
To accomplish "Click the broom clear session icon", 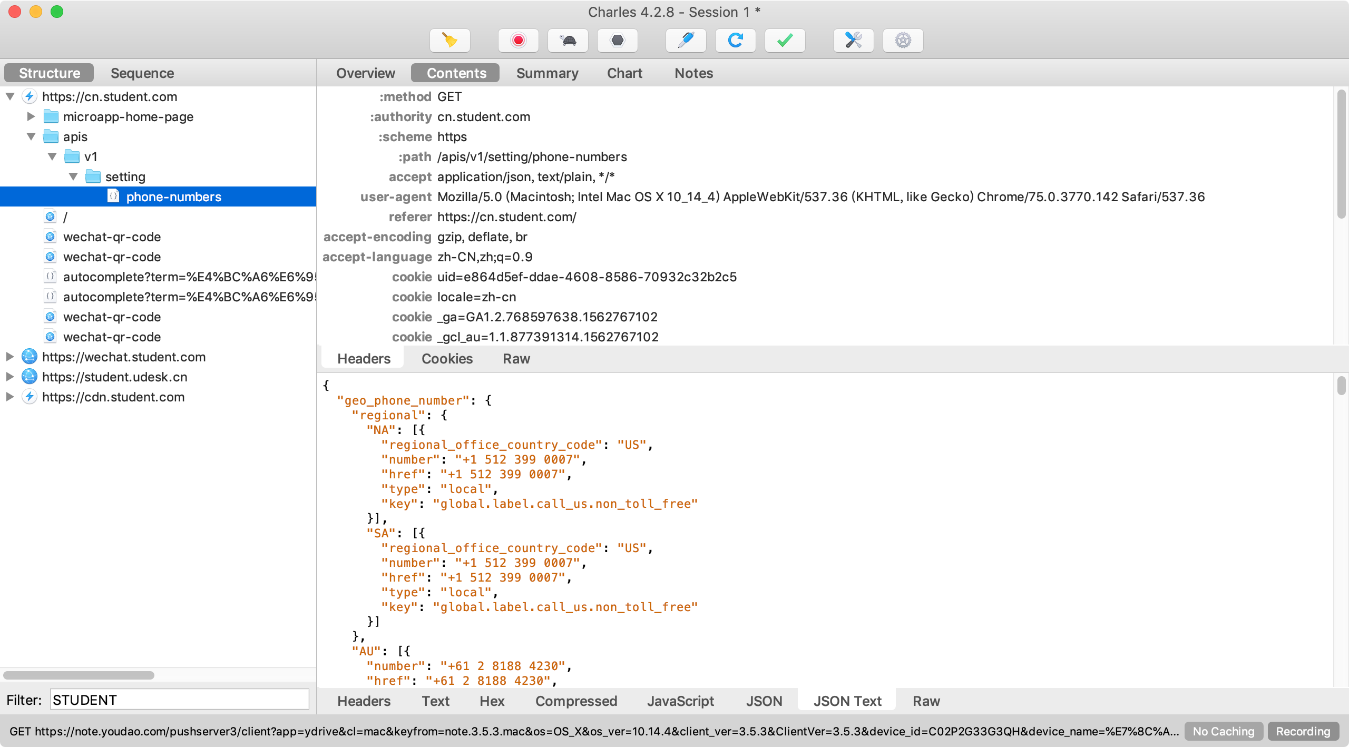I will click(x=449, y=41).
